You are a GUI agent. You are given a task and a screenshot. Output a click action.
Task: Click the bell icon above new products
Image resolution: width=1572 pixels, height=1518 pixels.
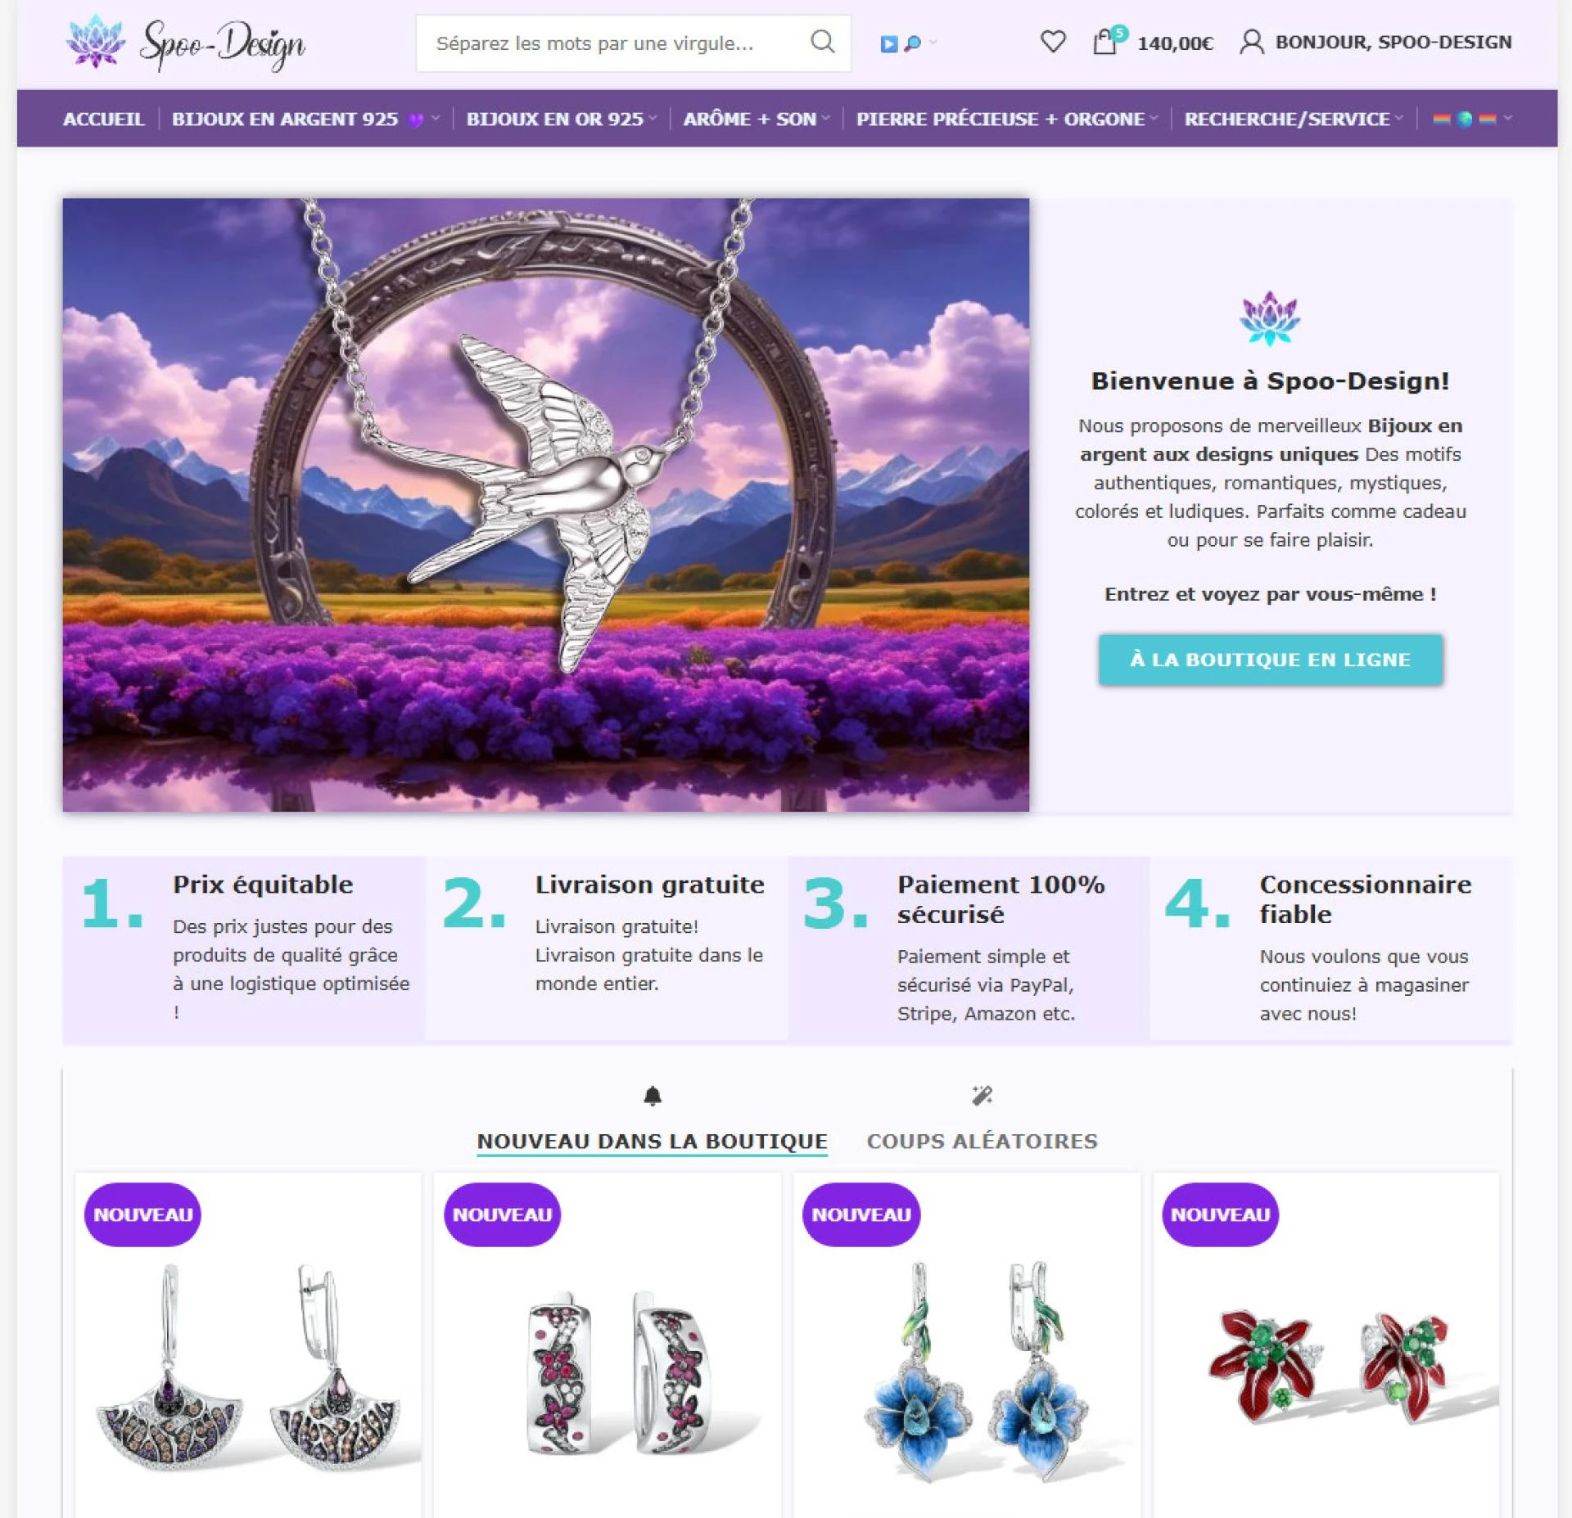[652, 1096]
